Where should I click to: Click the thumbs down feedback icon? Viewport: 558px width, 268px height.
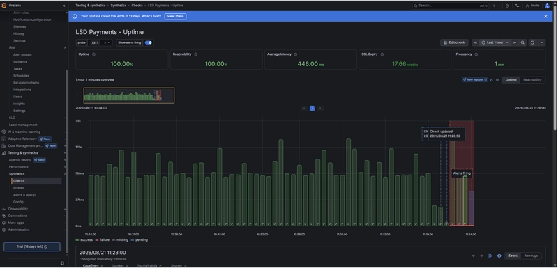click(x=497, y=80)
